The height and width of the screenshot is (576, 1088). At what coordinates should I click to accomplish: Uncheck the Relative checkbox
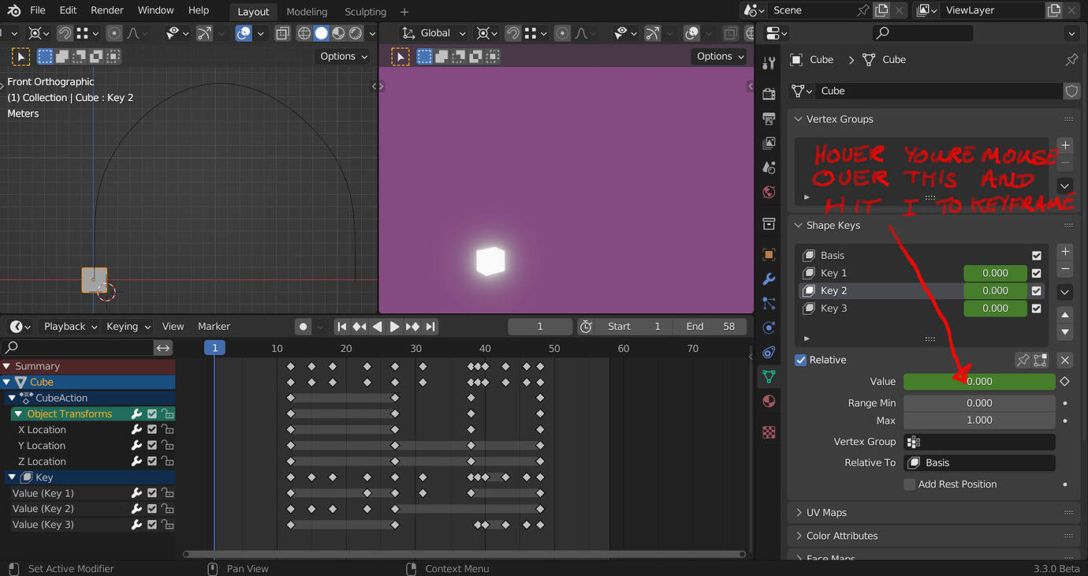pos(801,360)
